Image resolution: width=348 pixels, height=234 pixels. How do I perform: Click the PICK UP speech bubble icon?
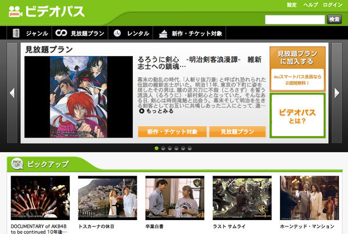click(x=17, y=164)
